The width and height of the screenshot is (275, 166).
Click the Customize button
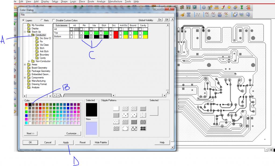(x=73, y=133)
